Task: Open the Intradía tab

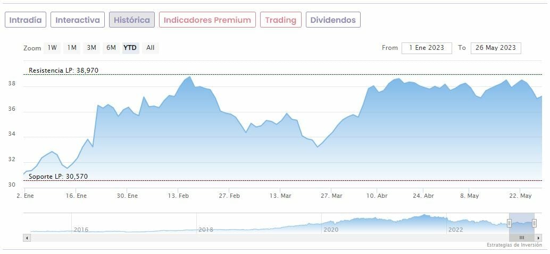Action: tap(26, 20)
